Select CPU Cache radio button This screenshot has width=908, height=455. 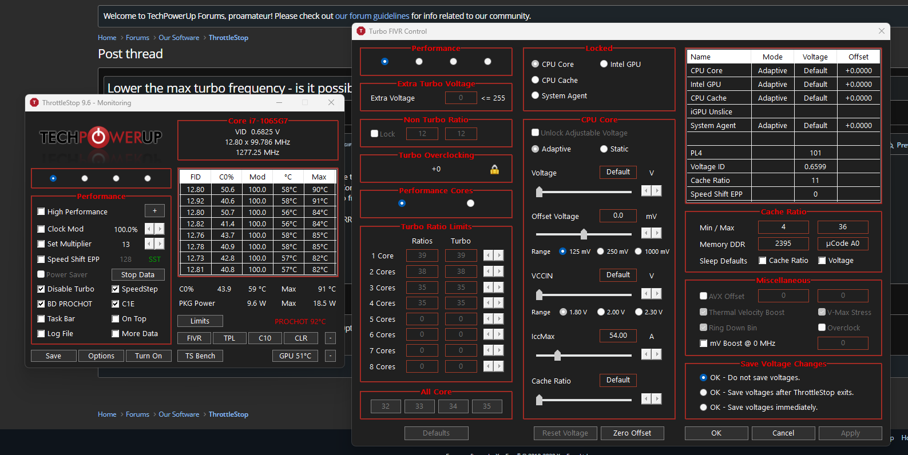point(536,80)
